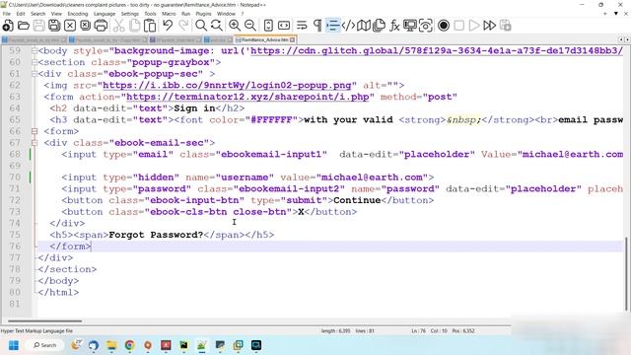Image resolution: width=631 pixels, height=355 pixels.
Task: Create a new file with the New icon
Action: [8, 26]
